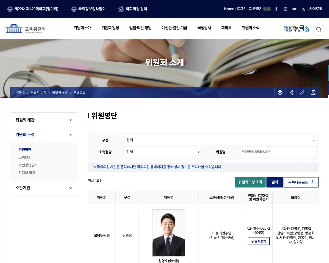
Task: Open the 사이트맵 link
Action: pos(316,9)
